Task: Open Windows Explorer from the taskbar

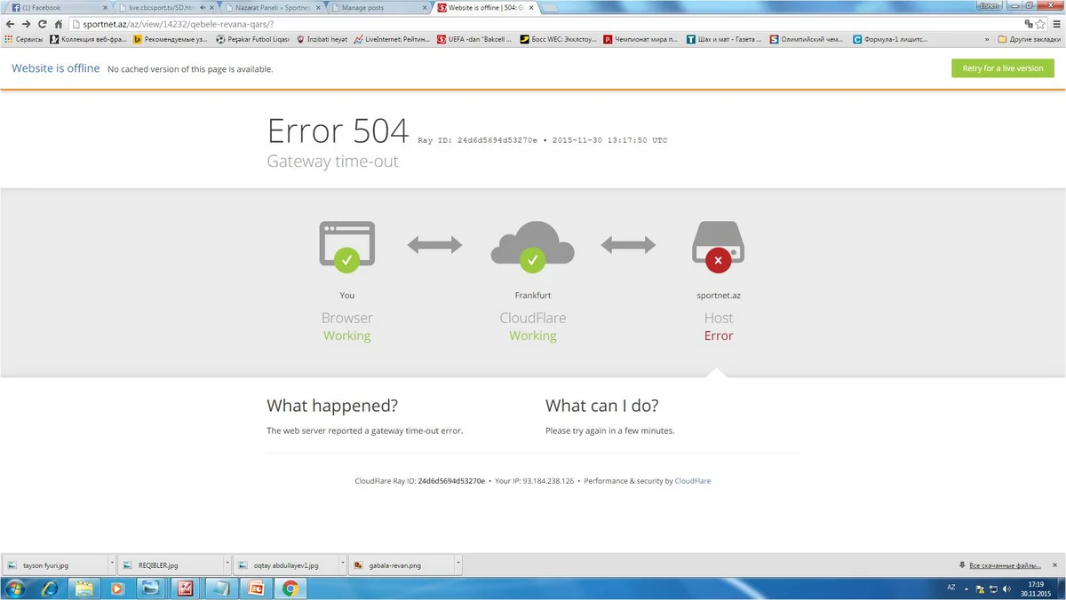Action: pos(84,588)
